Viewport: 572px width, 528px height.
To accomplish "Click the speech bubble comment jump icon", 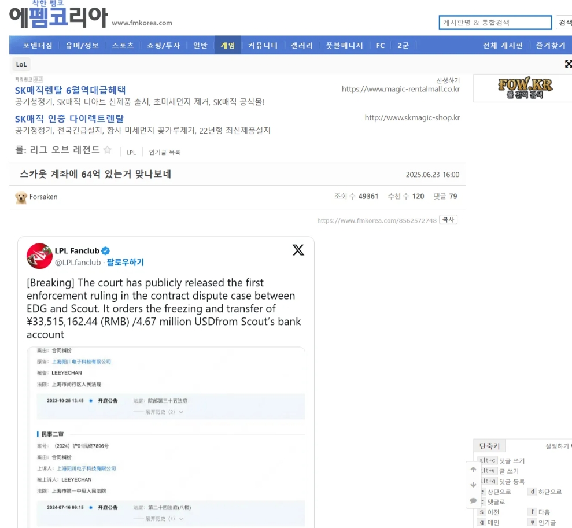I will click(473, 500).
